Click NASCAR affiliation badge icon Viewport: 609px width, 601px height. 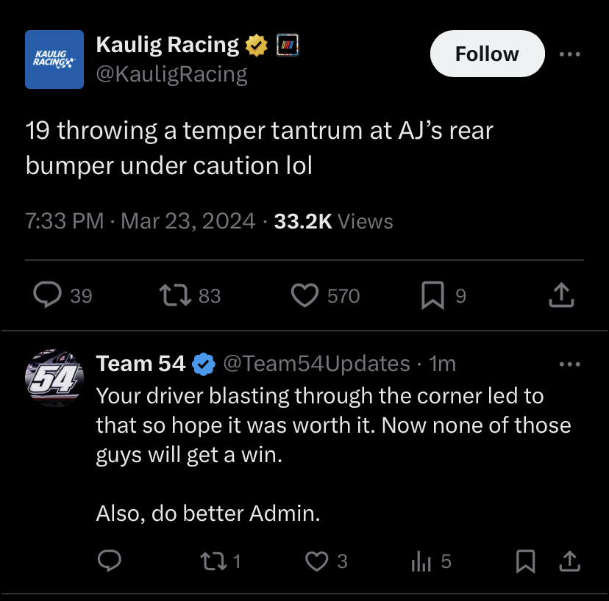(286, 46)
